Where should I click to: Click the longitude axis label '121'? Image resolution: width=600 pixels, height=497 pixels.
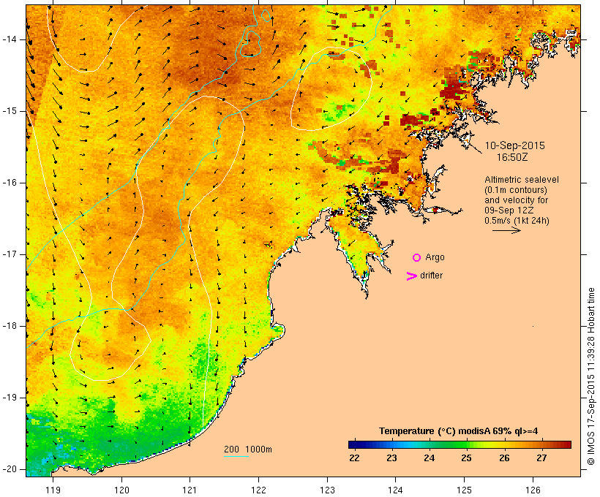(x=190, y=490)
